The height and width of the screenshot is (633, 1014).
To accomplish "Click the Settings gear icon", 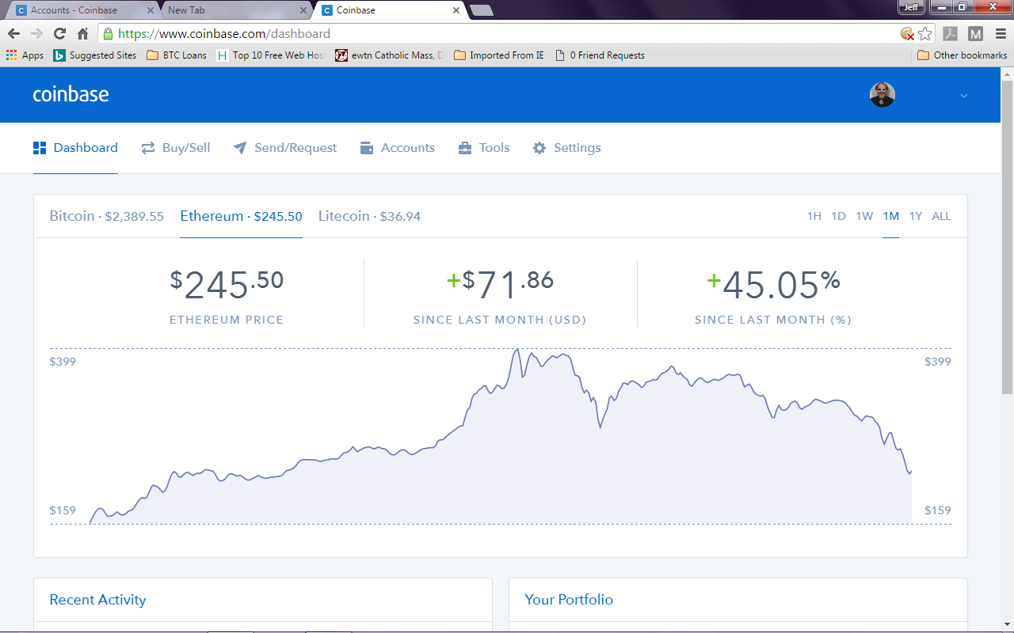I will click(539, 148).
